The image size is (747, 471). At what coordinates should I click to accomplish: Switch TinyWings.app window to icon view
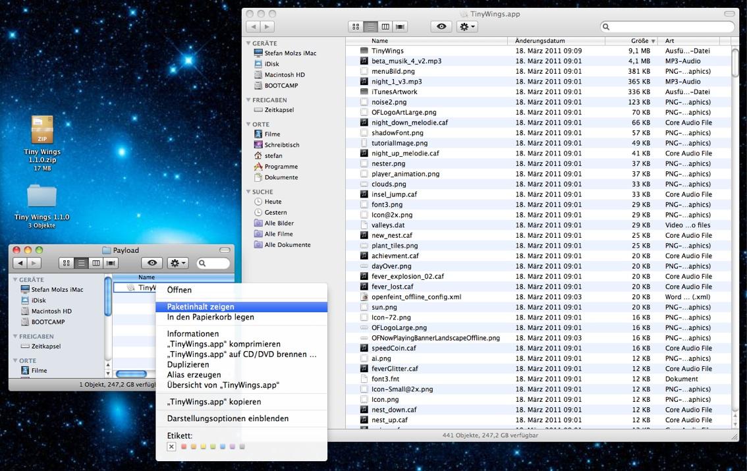(x=356, y=26)
